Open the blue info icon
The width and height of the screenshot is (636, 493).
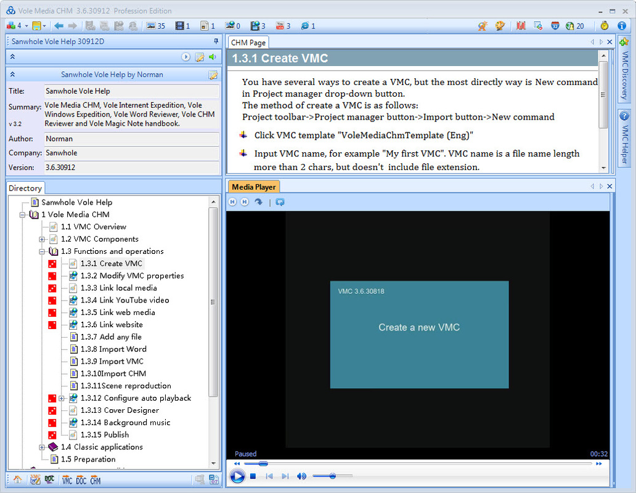point(621,26)
